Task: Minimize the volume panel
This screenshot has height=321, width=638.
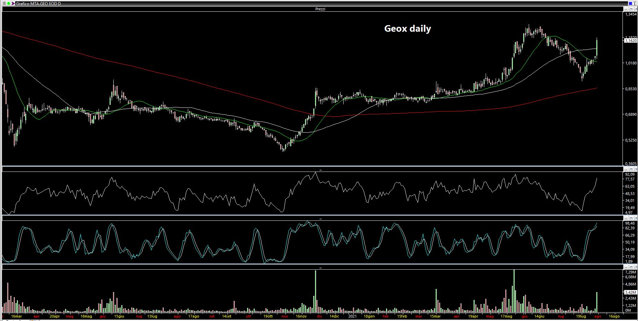Action: (x=626, y=267)
